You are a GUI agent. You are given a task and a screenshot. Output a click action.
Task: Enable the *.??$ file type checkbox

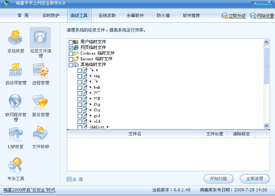click(x=80, y=99)
